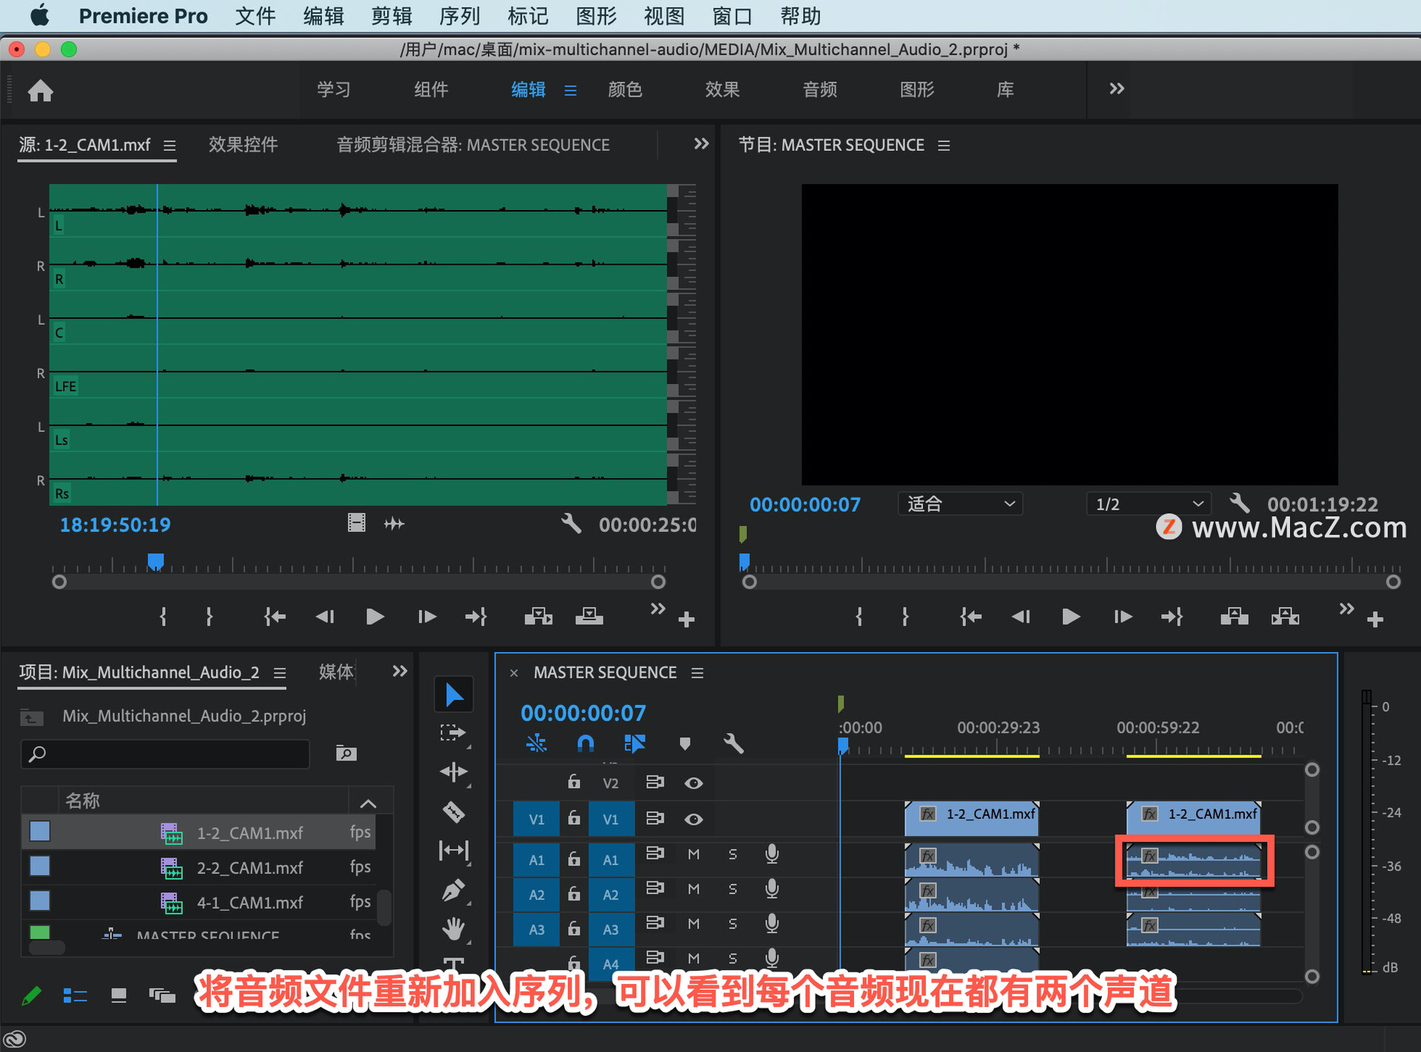Toggle timeline snapping magnet
This screenshot has width=1421, height=1052.
pyautogui.click(x=585, y=743)
